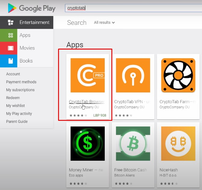
Task: Click the NiceHash title
Action: click(169, 170)
